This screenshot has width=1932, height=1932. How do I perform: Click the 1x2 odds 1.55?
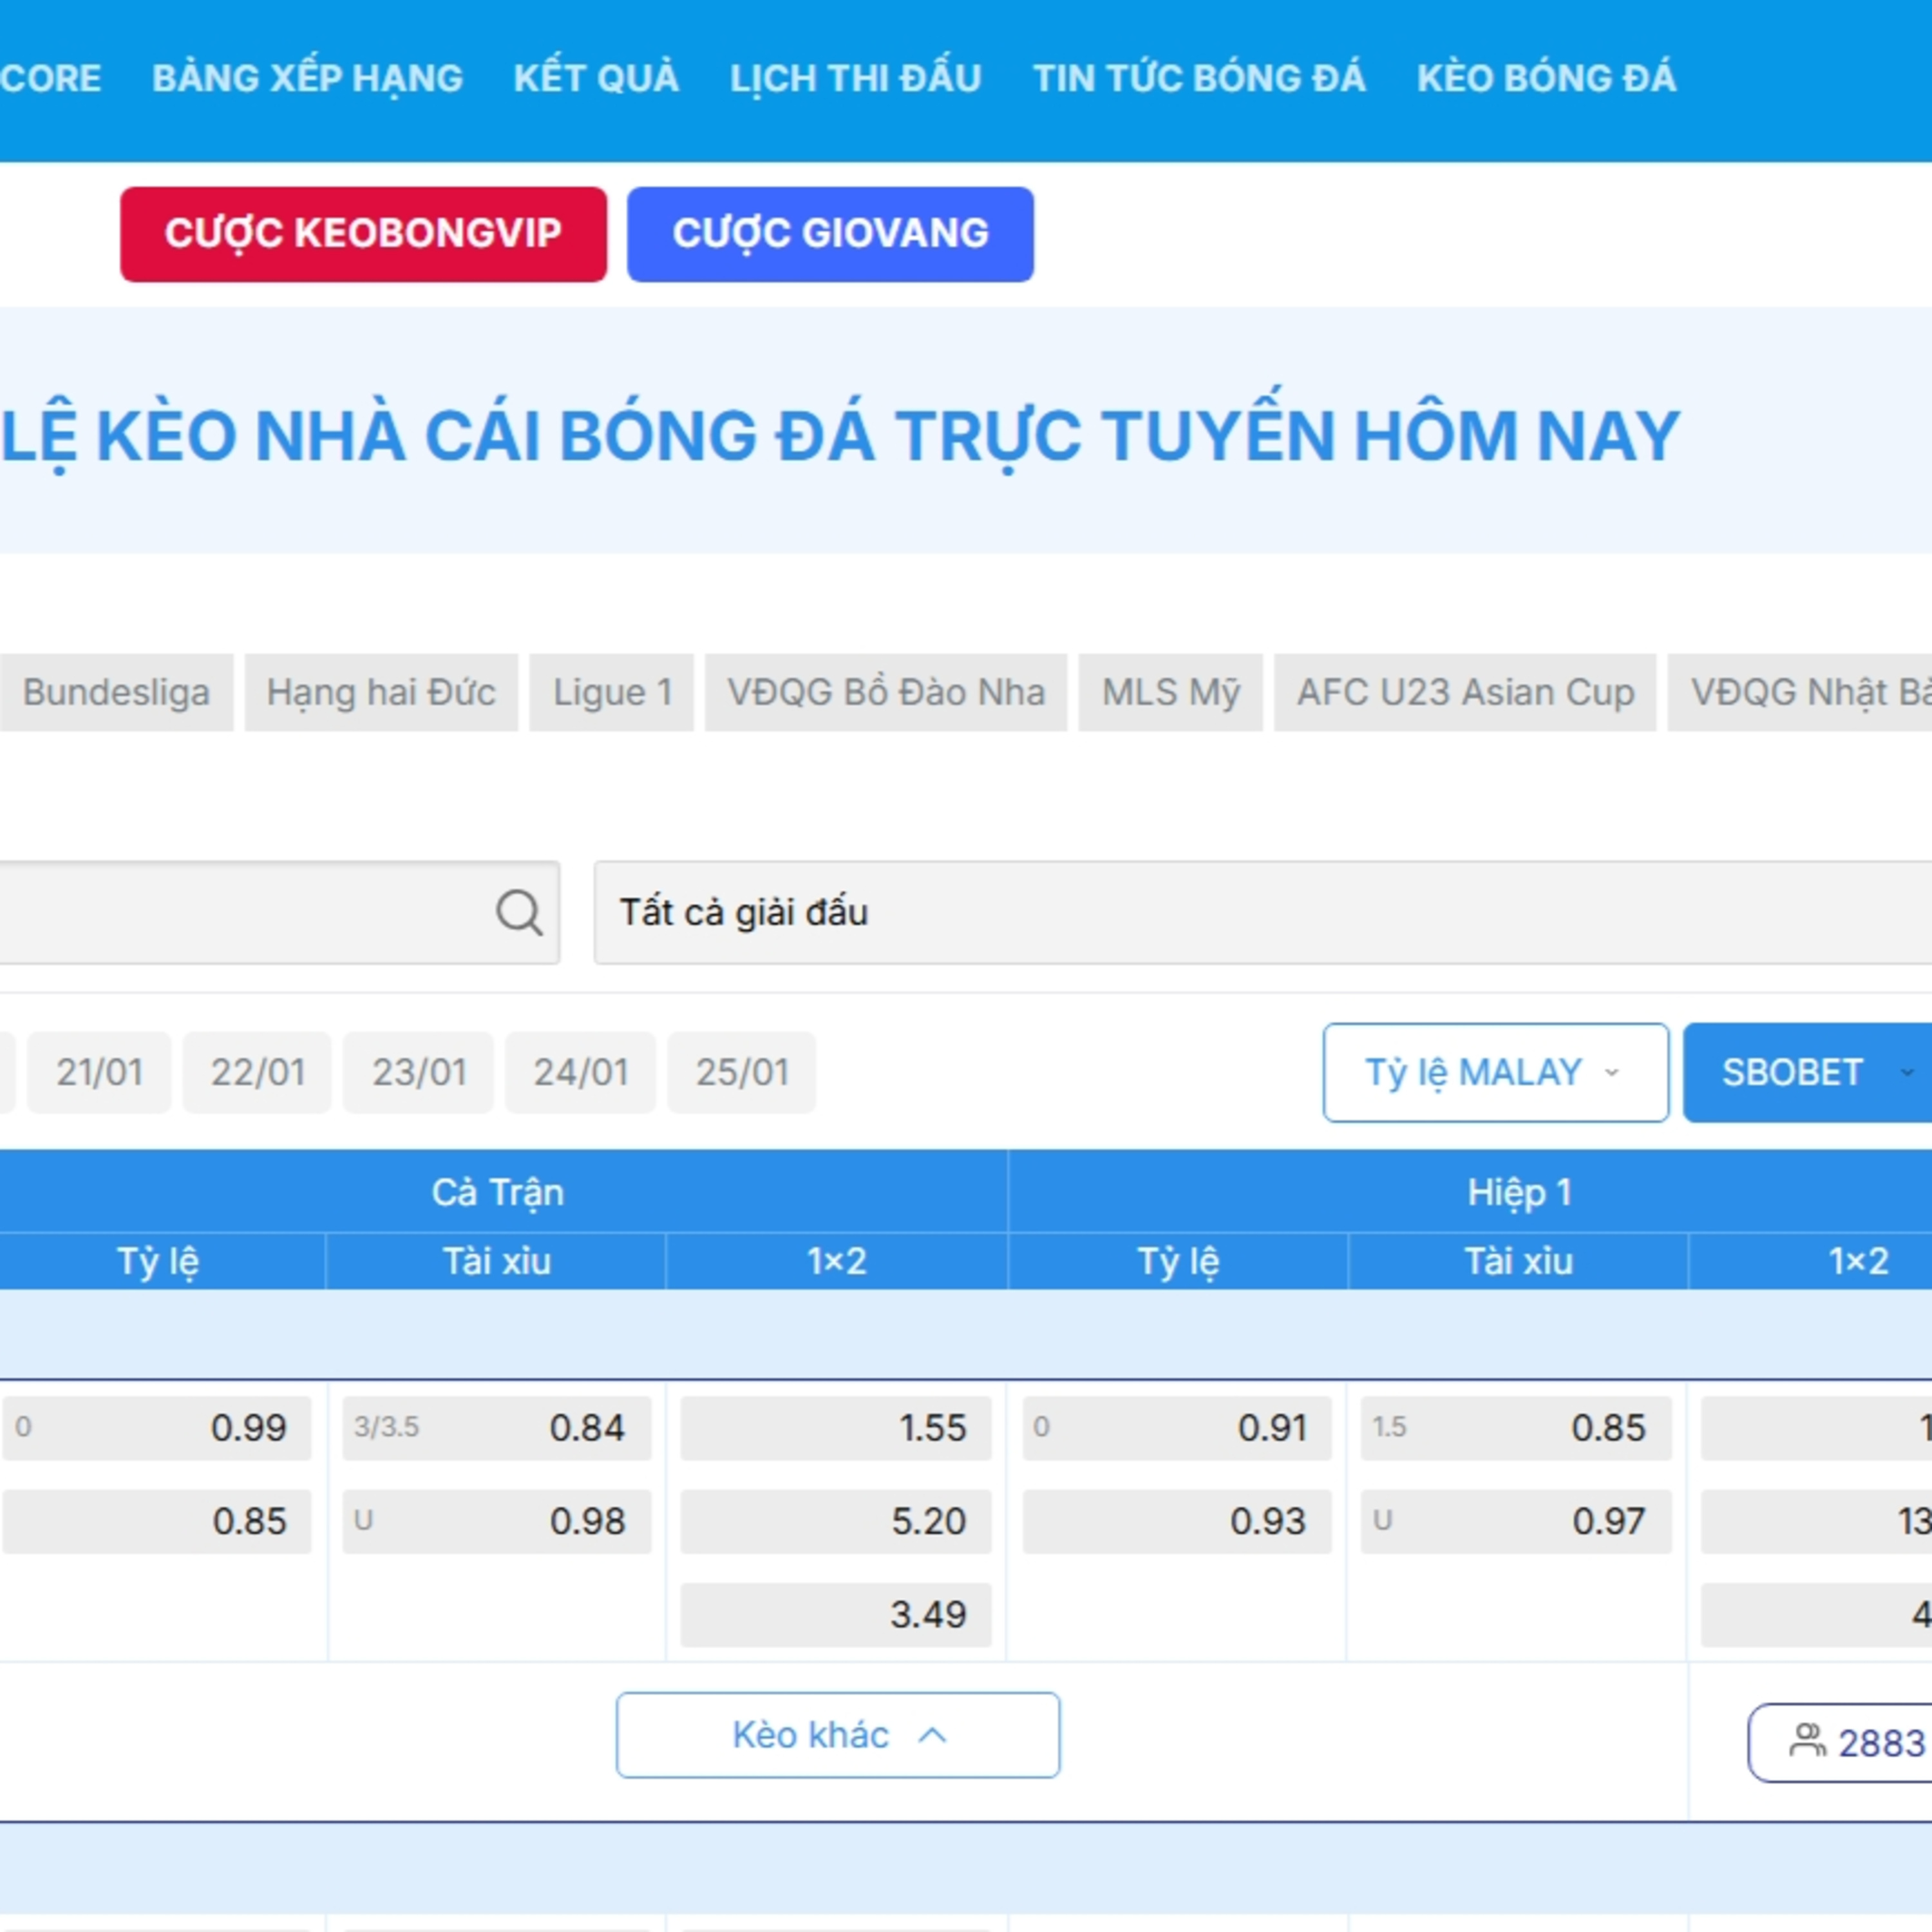(x=836, y=1428)
